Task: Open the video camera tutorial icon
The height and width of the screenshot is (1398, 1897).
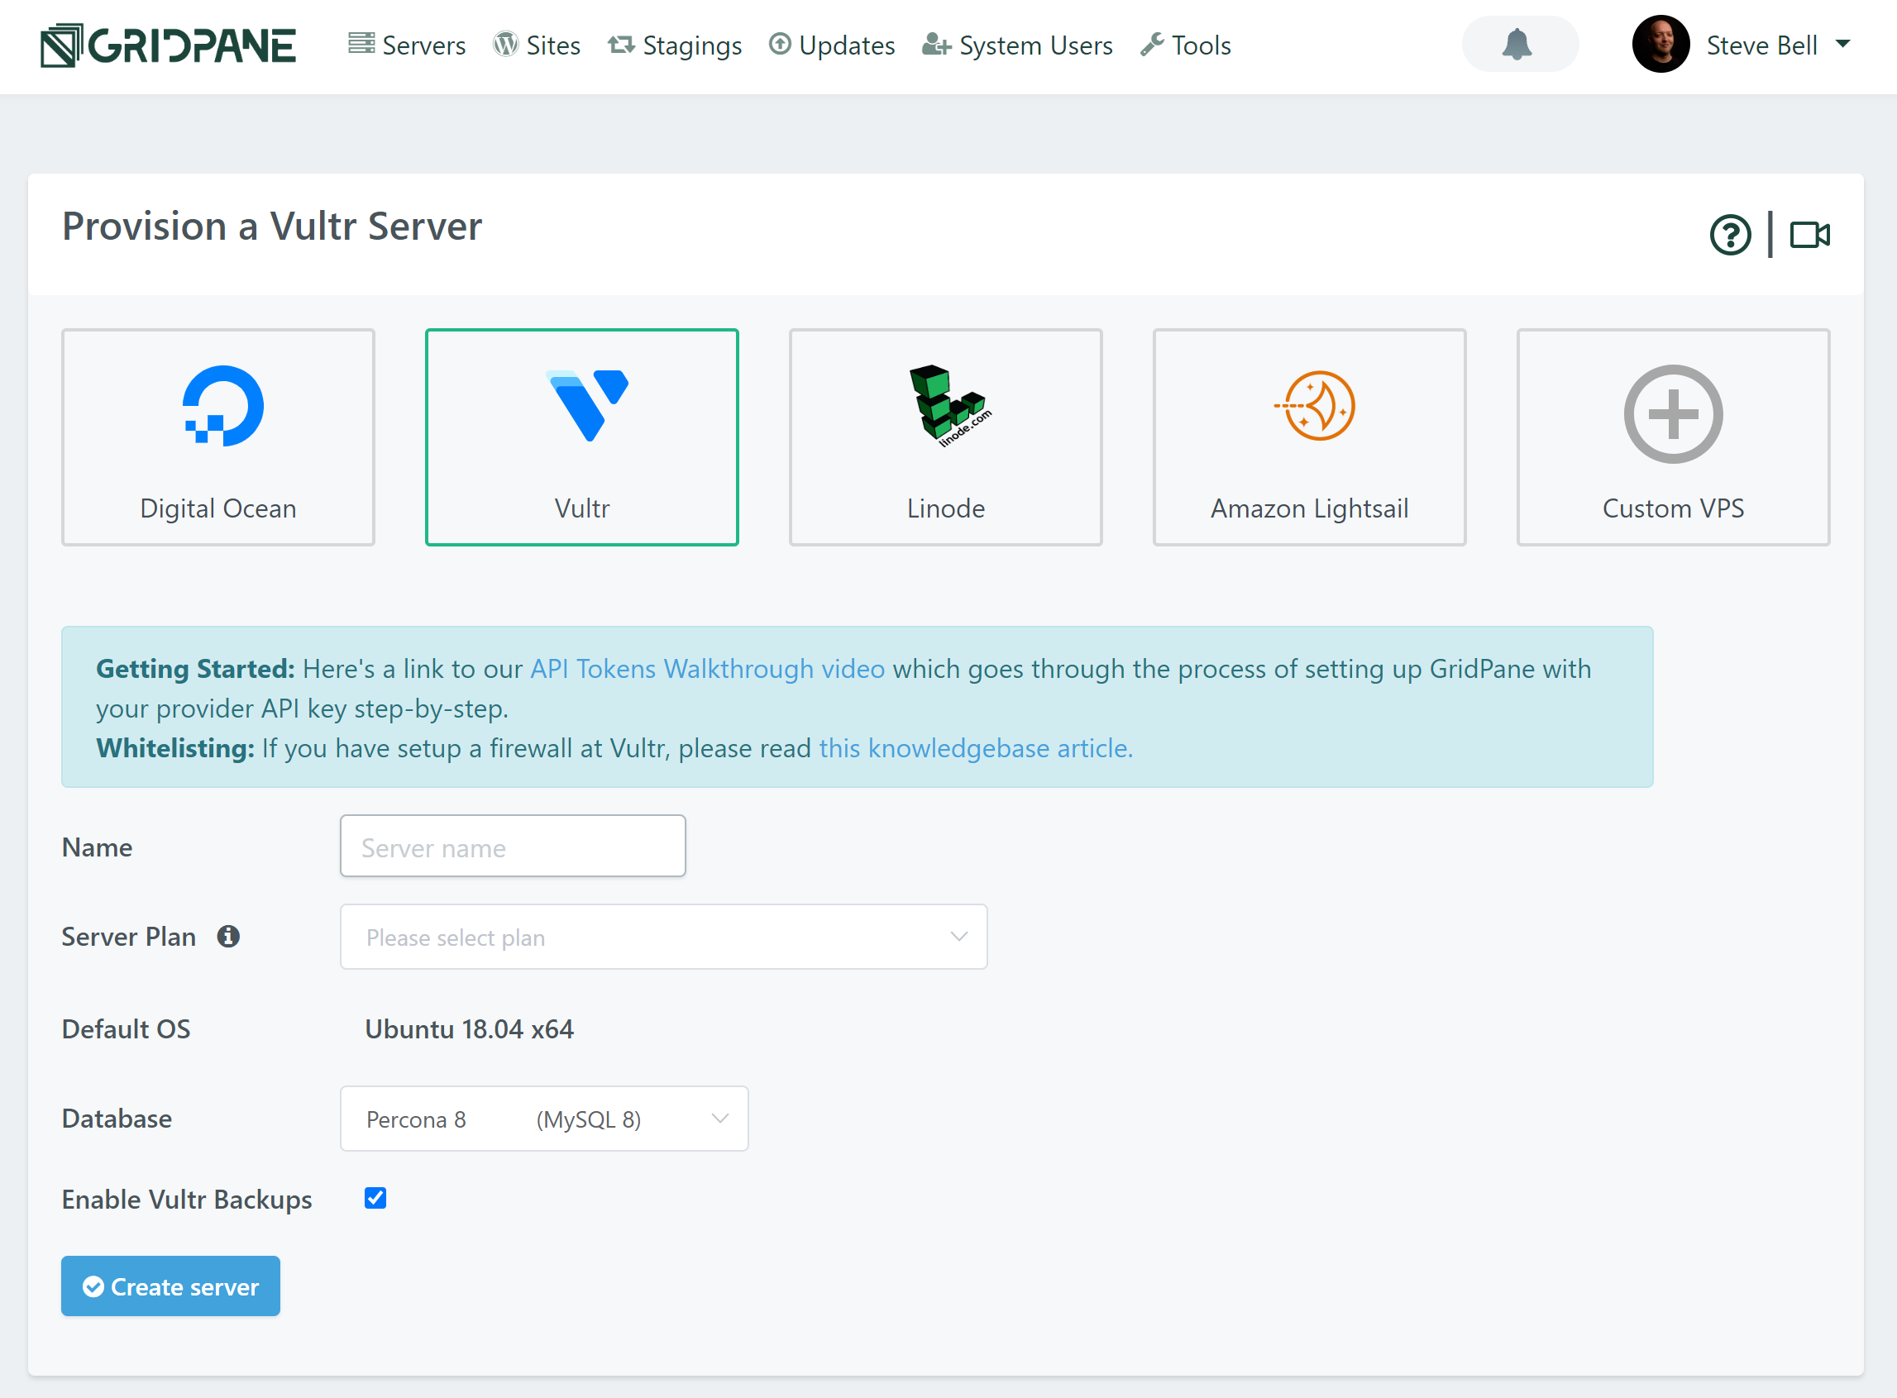Action: (1809, 236)
